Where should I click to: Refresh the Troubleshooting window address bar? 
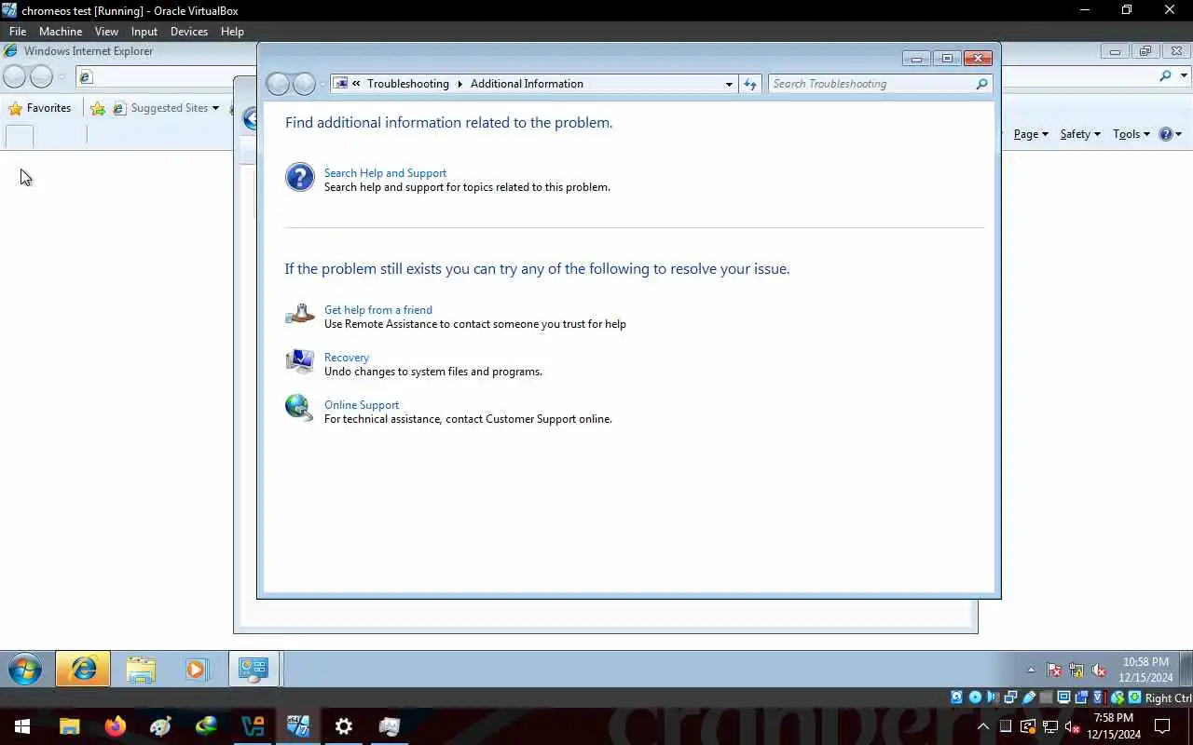click(750, 84)
